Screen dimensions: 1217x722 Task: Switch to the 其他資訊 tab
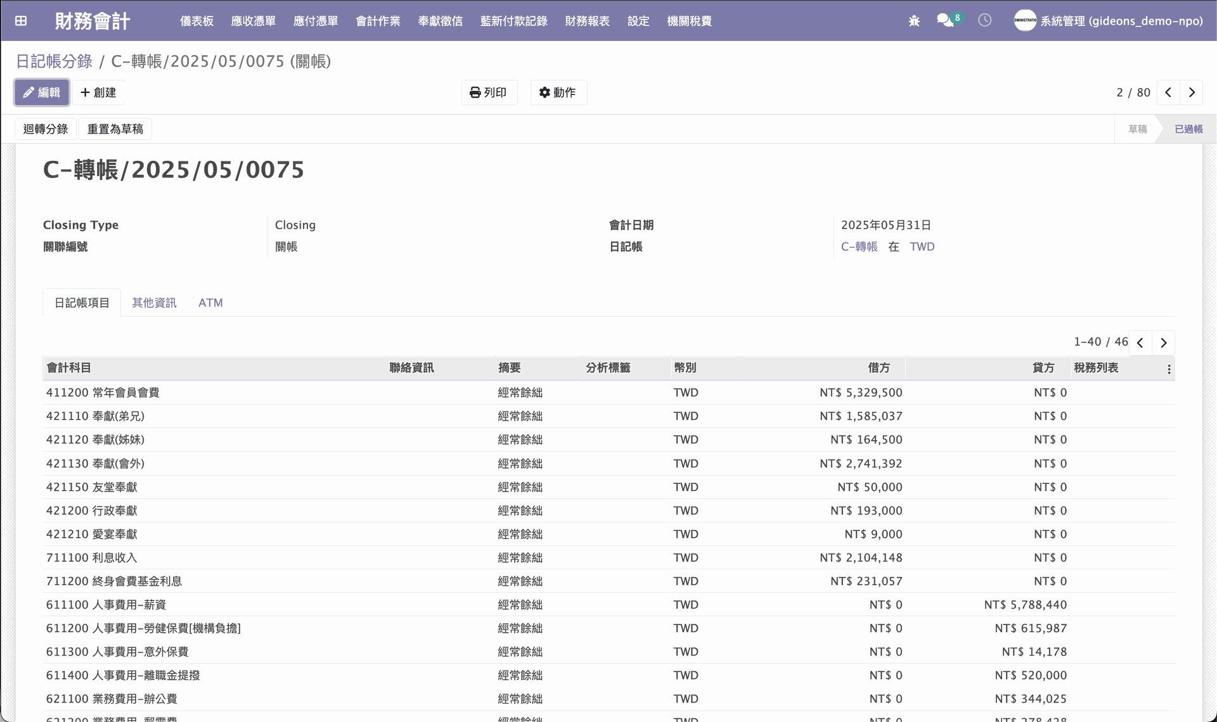click(154, 303)
